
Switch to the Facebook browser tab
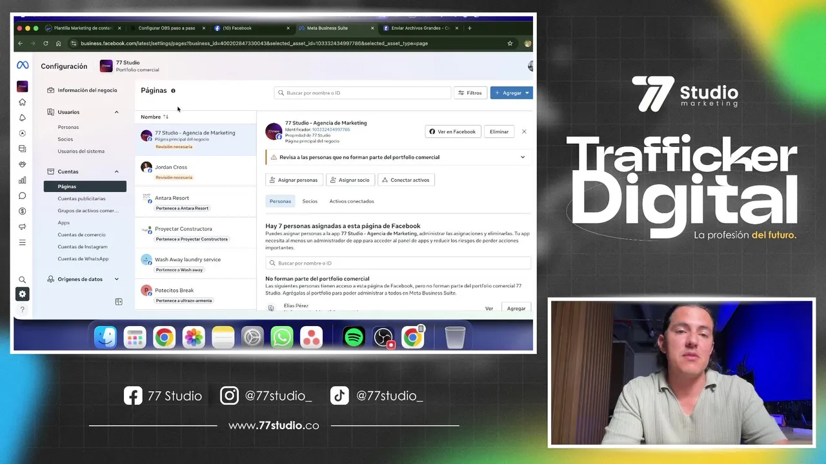[x=252, y=28]
